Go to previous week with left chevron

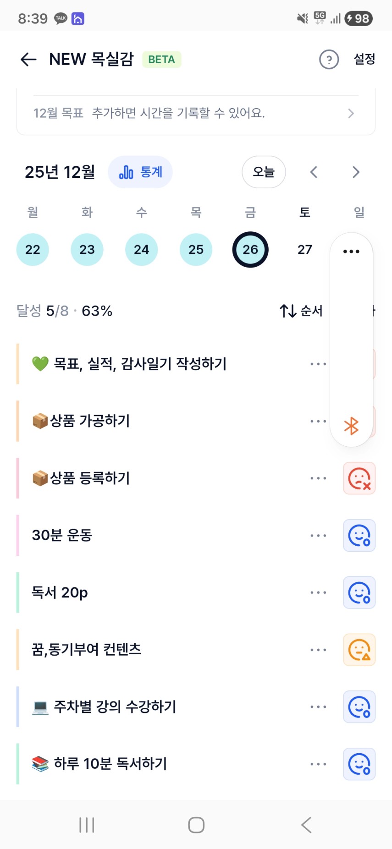[314, 172]
